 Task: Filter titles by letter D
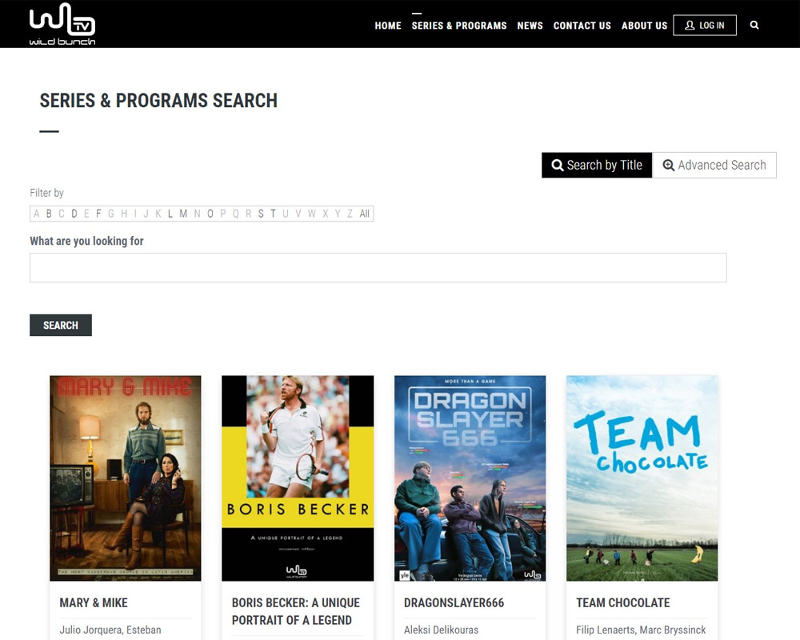point(74,214)
